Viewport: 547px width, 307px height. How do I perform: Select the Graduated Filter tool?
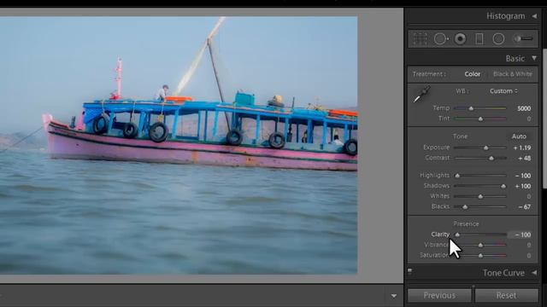pyautogui.click(x=479, y=38)
